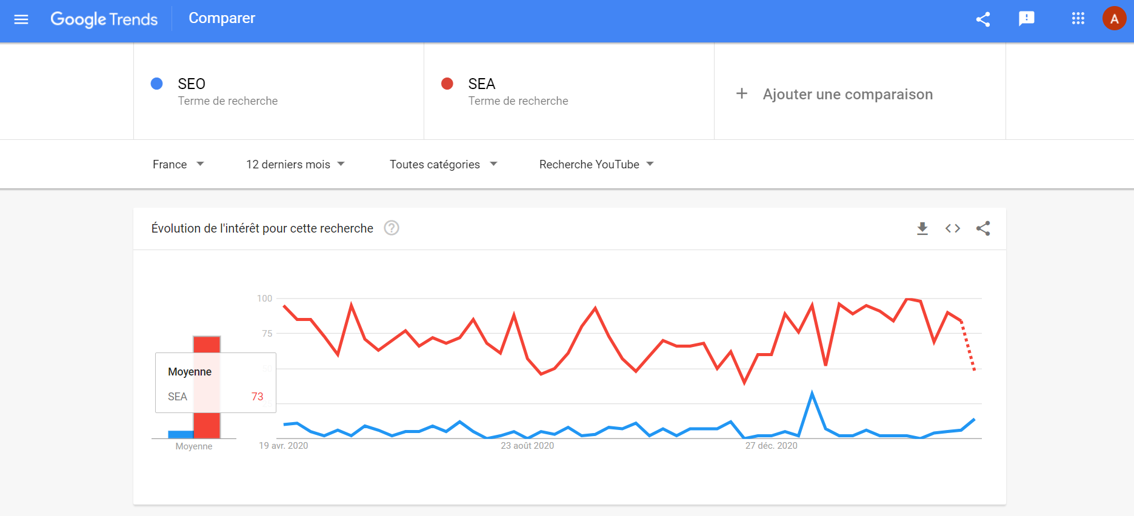Open the embed code icon
The width and height of the screenshot is (1134, 516).
click(x=953, y=228)
